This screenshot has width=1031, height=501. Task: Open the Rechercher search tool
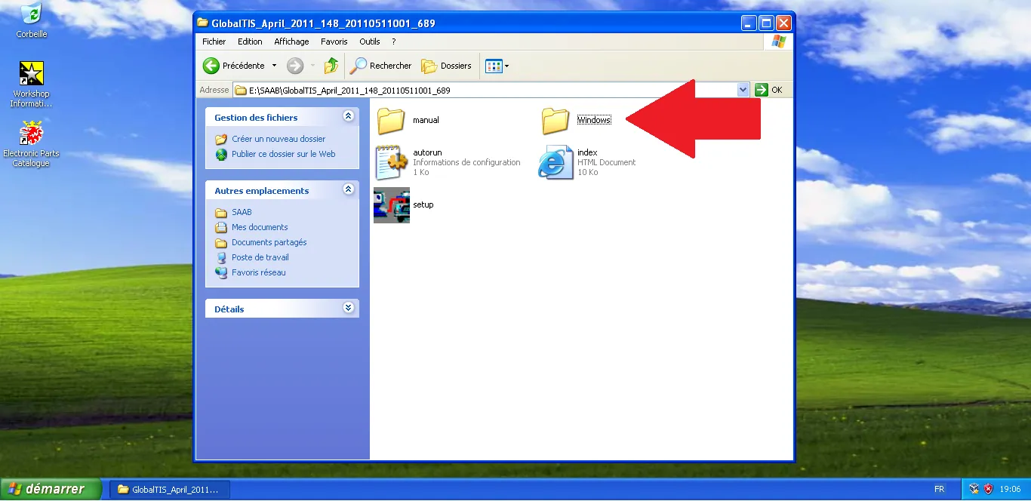380,66
